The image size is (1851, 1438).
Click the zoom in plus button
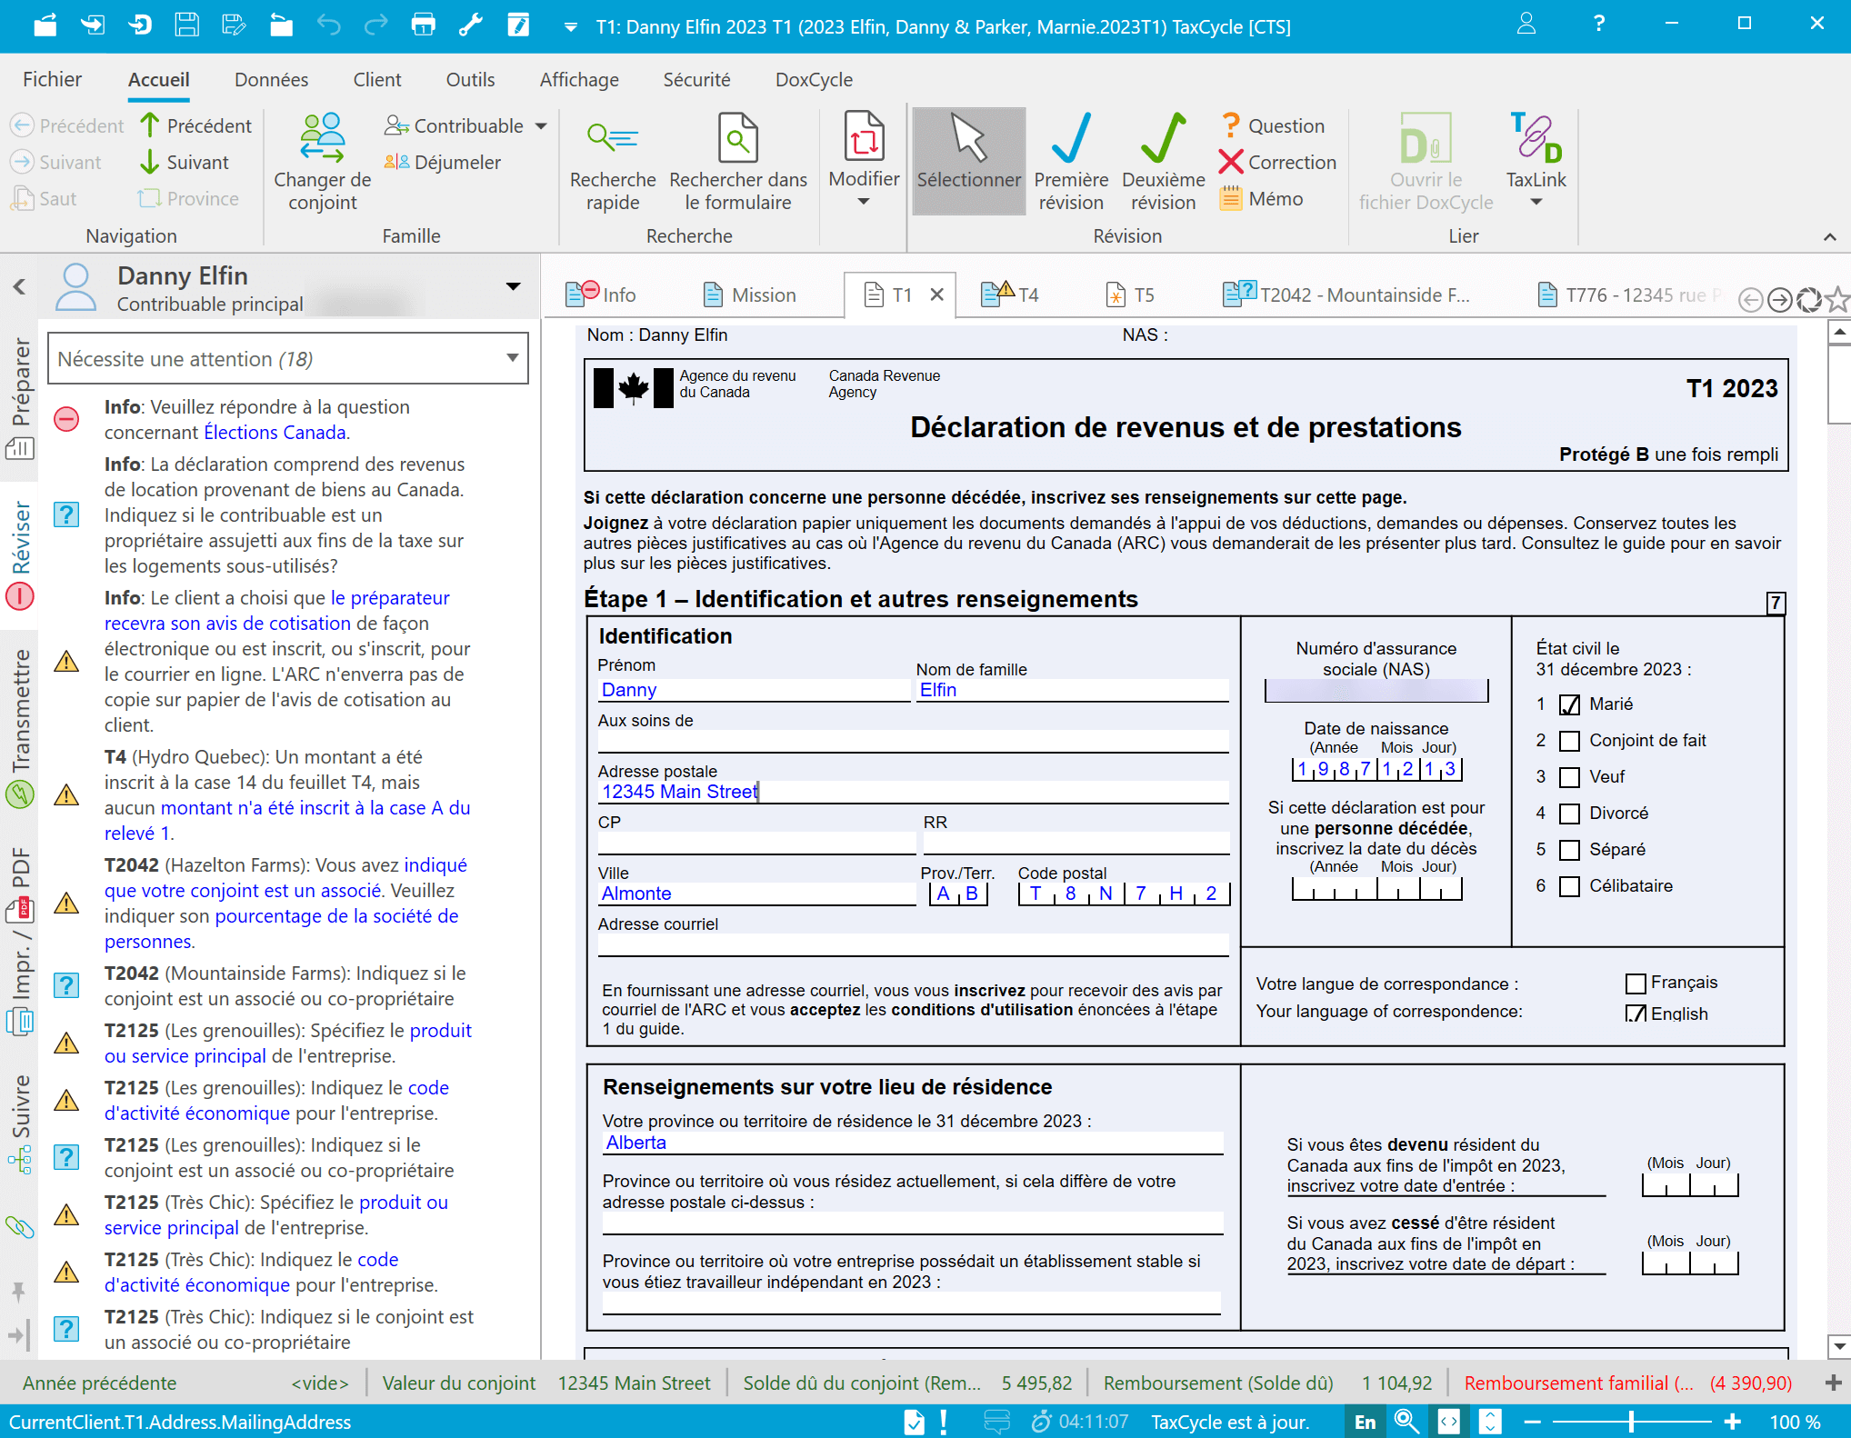(1733, 1422)
